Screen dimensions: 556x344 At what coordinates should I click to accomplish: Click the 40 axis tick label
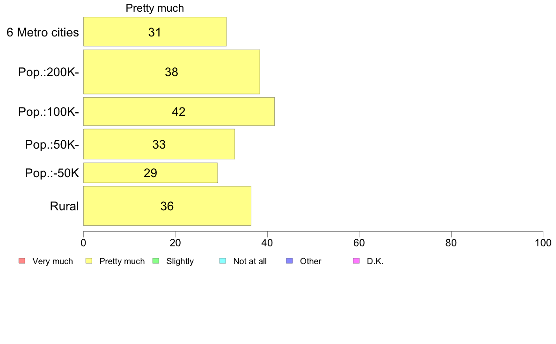point(267,243)
